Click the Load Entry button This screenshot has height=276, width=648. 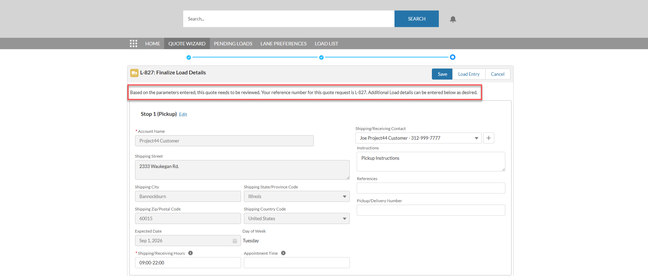pyautogui.click(x=469, y=74)
